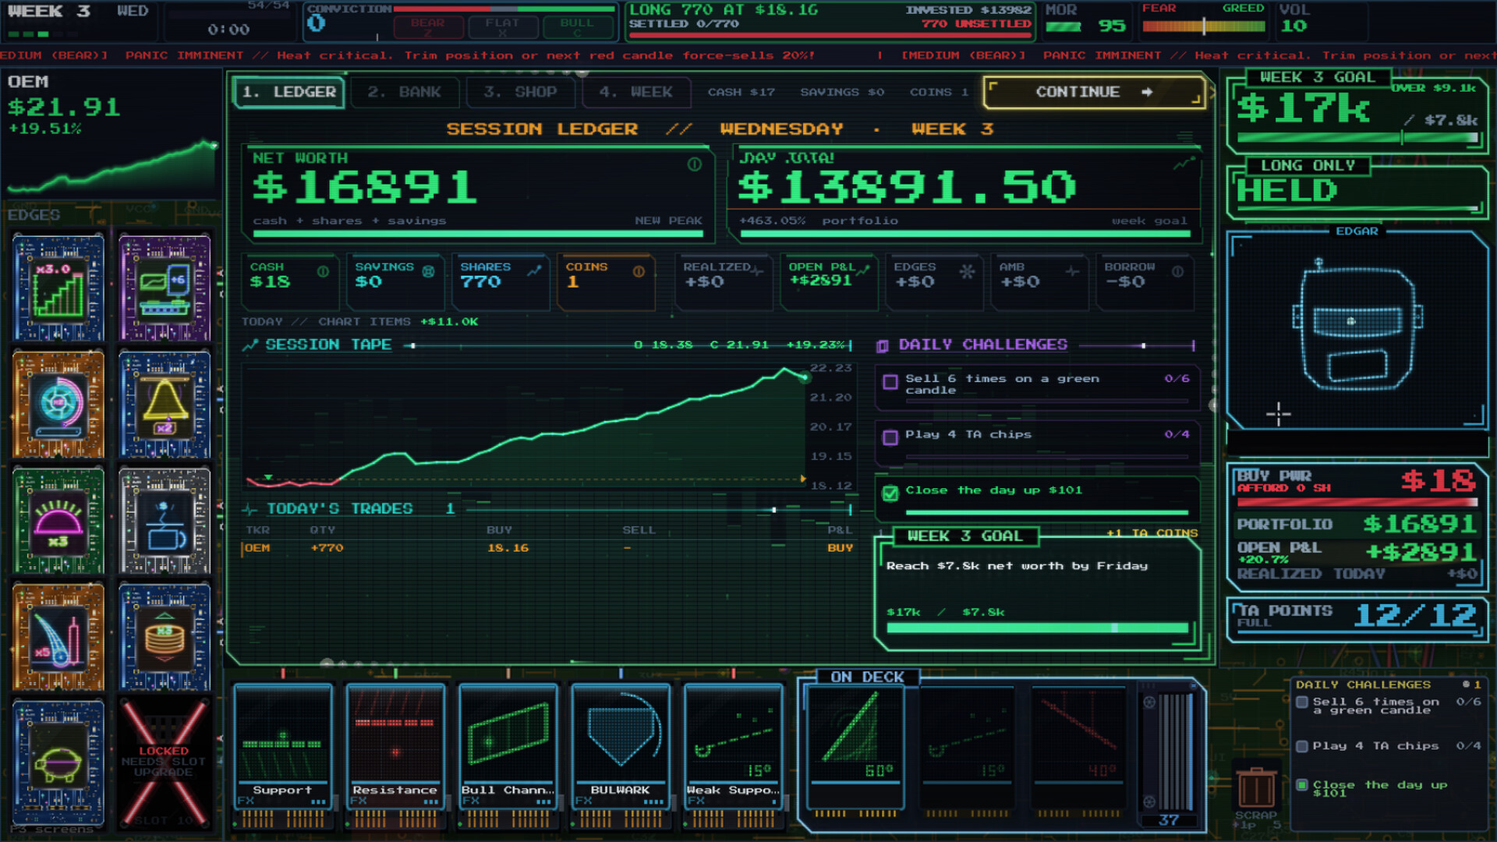Click the coin icon in Coins tile
Viewport: 1497px width, 842px height.
tap(639, 271)
